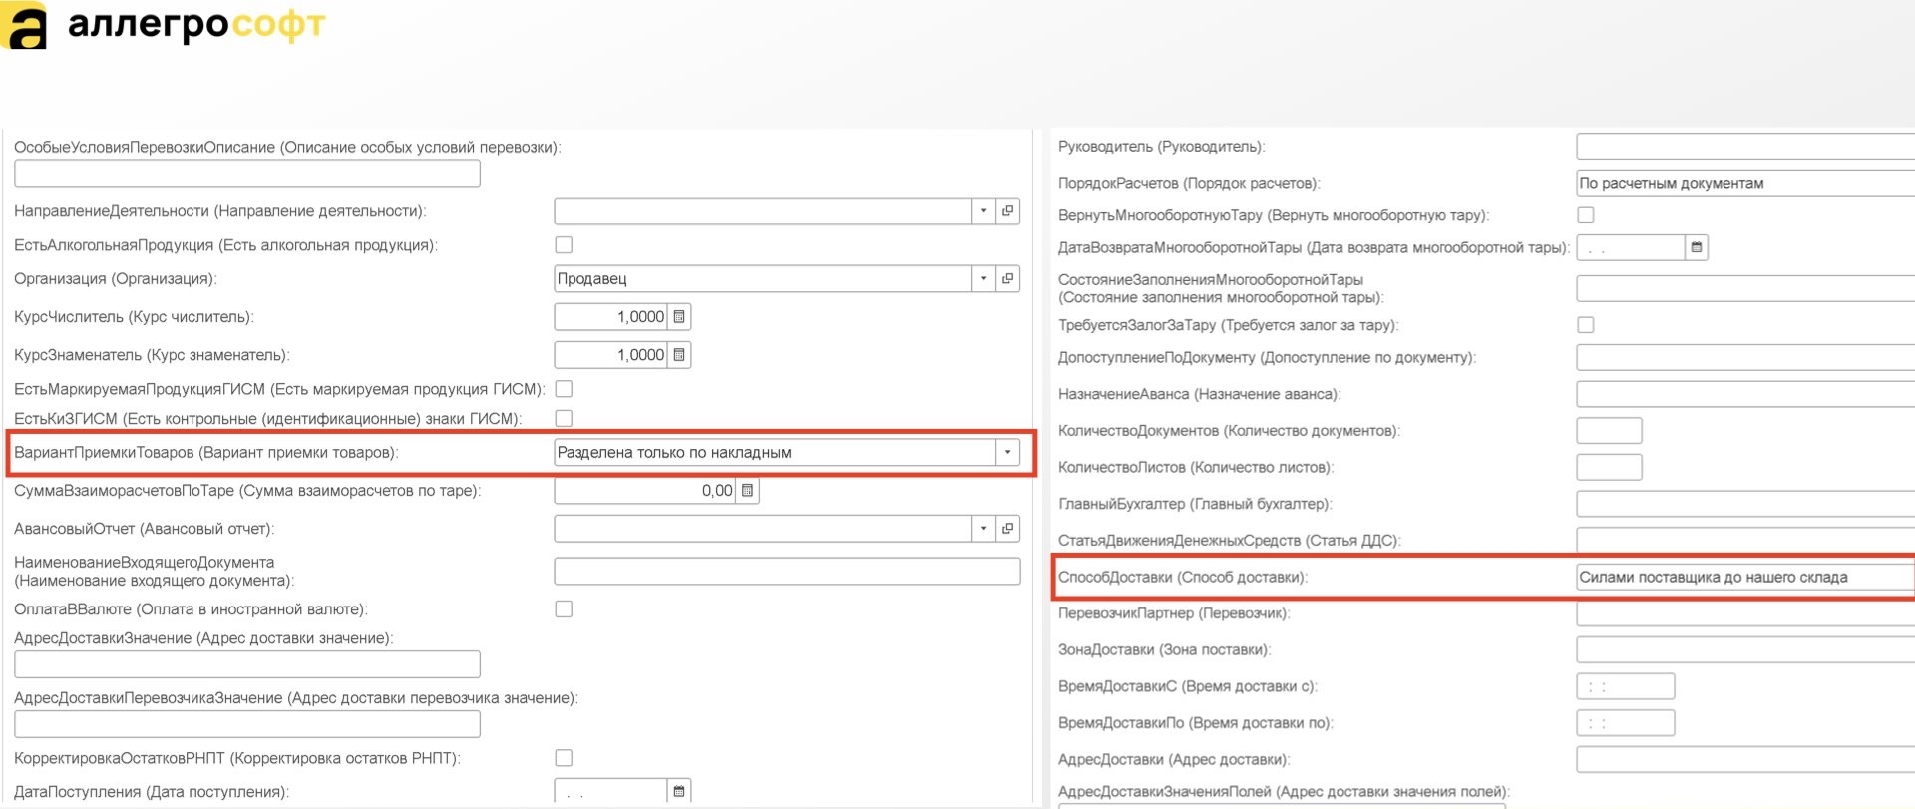Viewport: 1915px width, 809px height.
Task: Open the Организация linked item icon
Action: tap(1008, 279)
